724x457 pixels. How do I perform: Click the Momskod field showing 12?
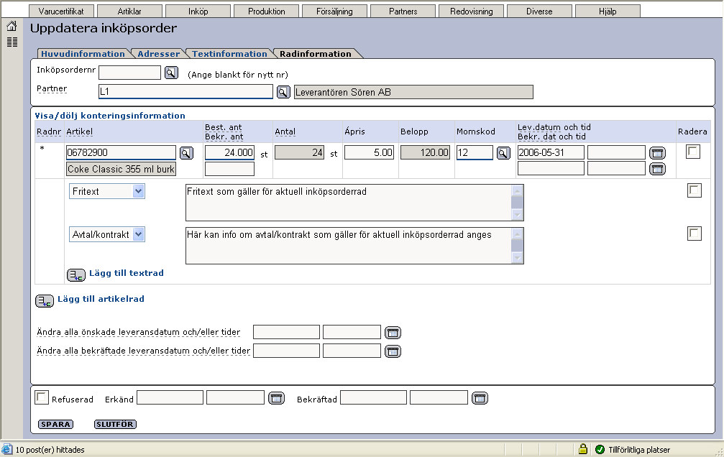tap(475, 152)
